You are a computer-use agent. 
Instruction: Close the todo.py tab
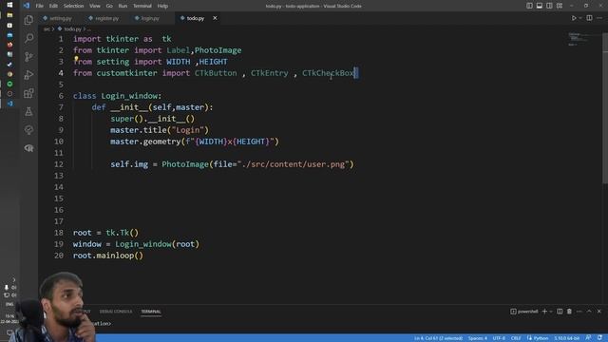215,18
